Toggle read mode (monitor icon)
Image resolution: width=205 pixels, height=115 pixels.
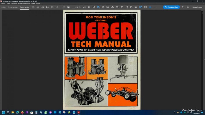coord(145,7)
